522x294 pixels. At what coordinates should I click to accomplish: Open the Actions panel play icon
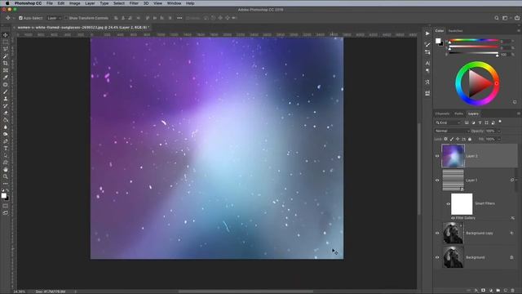[x=427, y=33]
